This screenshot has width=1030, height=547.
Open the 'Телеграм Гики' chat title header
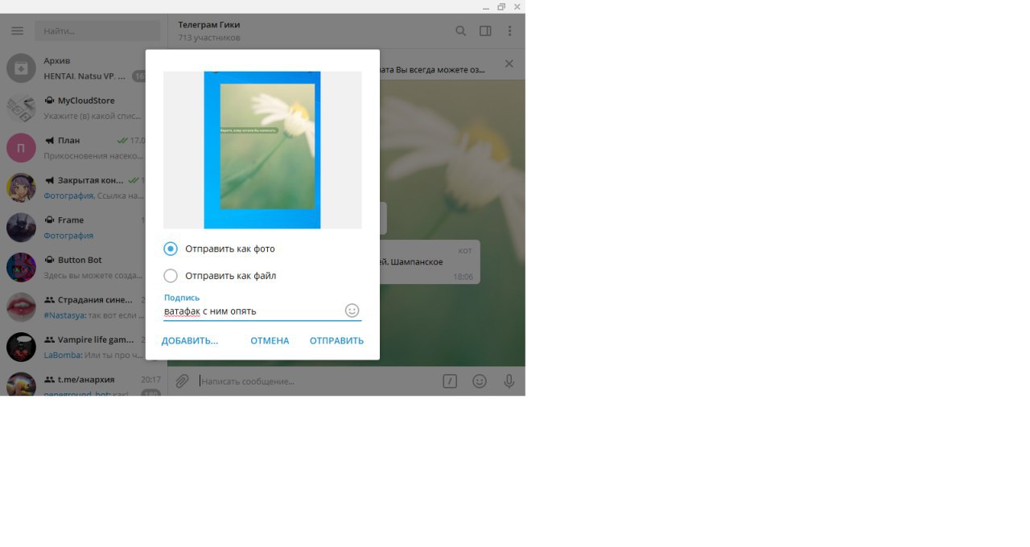click(209, 25)
